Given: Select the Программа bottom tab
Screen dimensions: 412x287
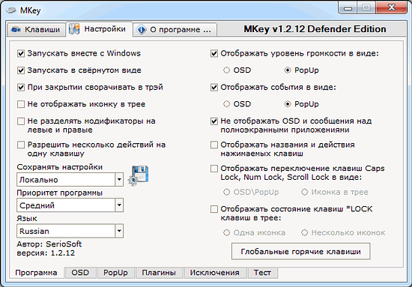Looking at the screenshot, I should [x=36, y=273].
